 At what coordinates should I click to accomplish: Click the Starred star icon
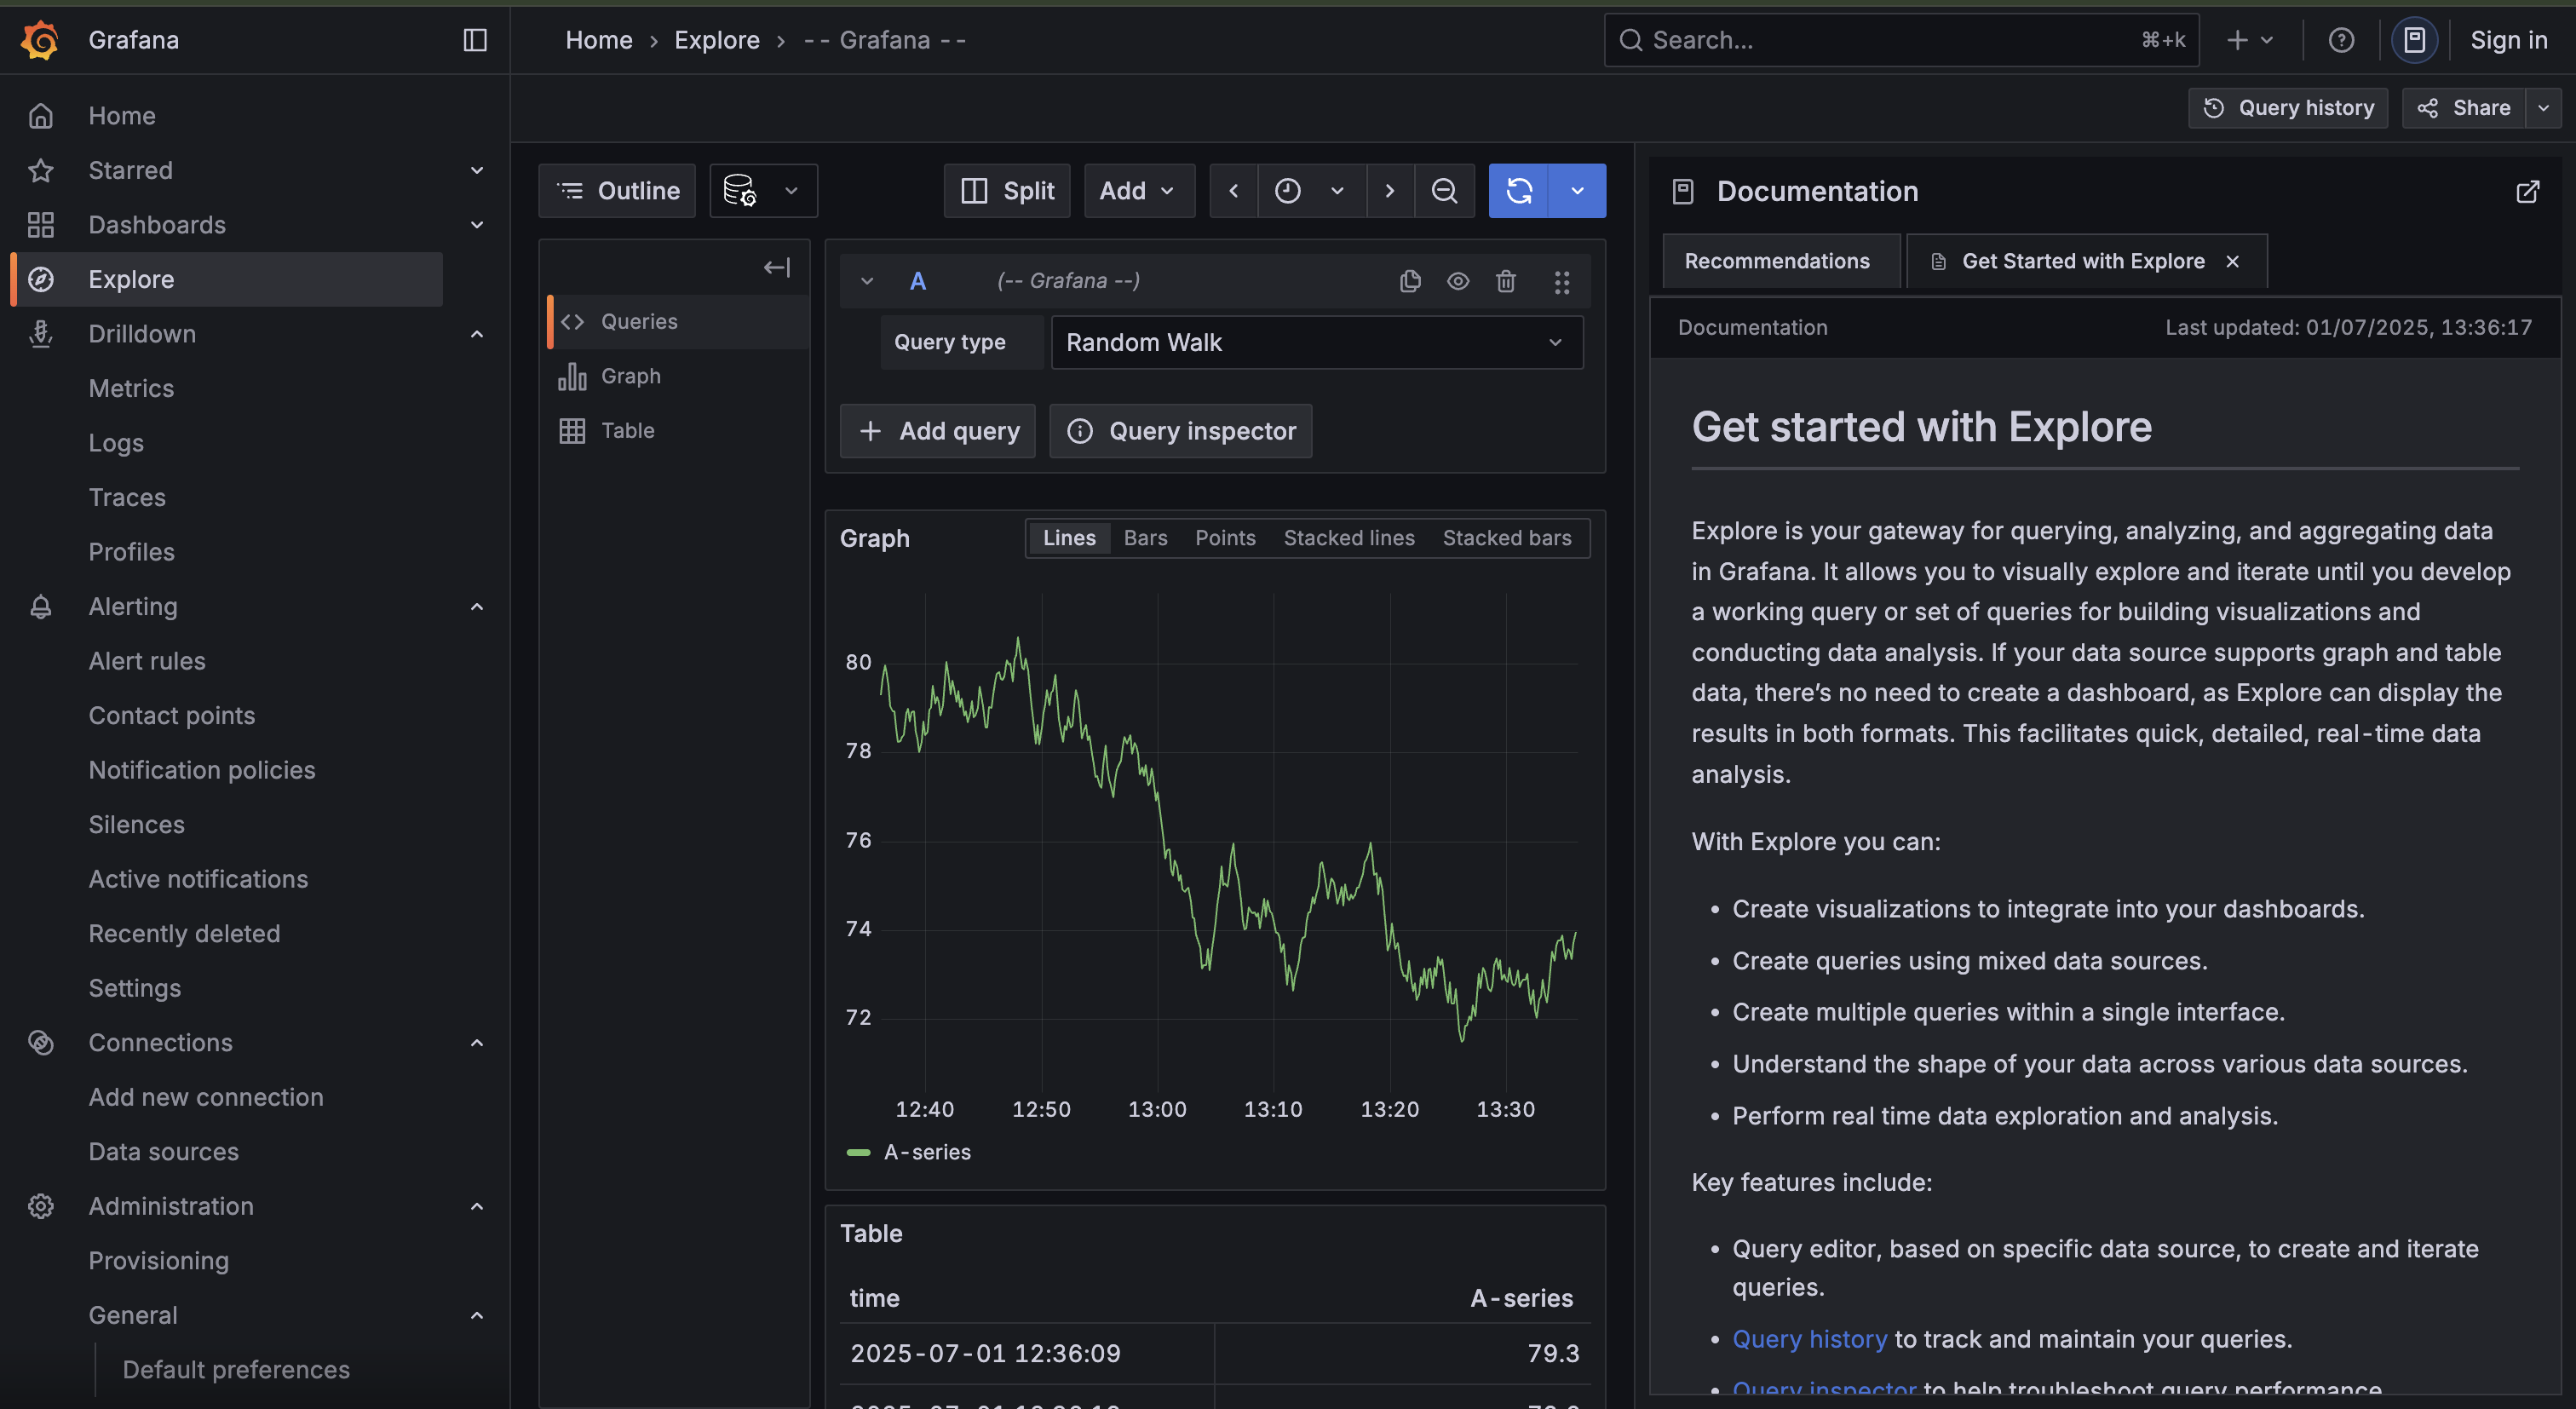coord(41,171)
